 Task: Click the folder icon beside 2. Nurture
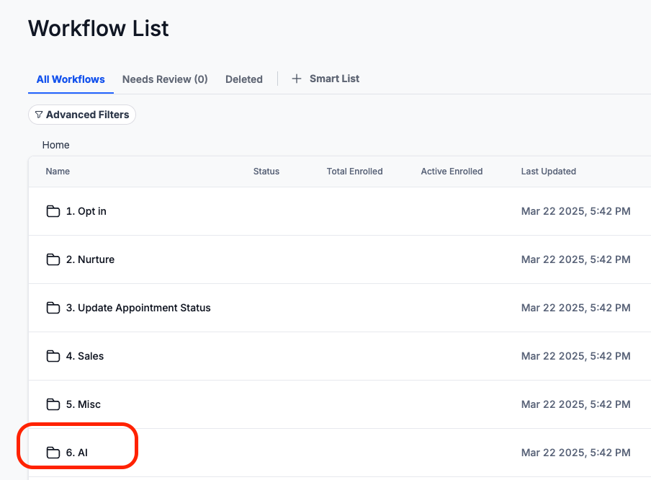point(53,259)
